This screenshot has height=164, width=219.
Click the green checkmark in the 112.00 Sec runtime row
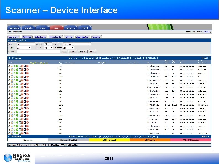pyautogui.click(x=17, y=105)
